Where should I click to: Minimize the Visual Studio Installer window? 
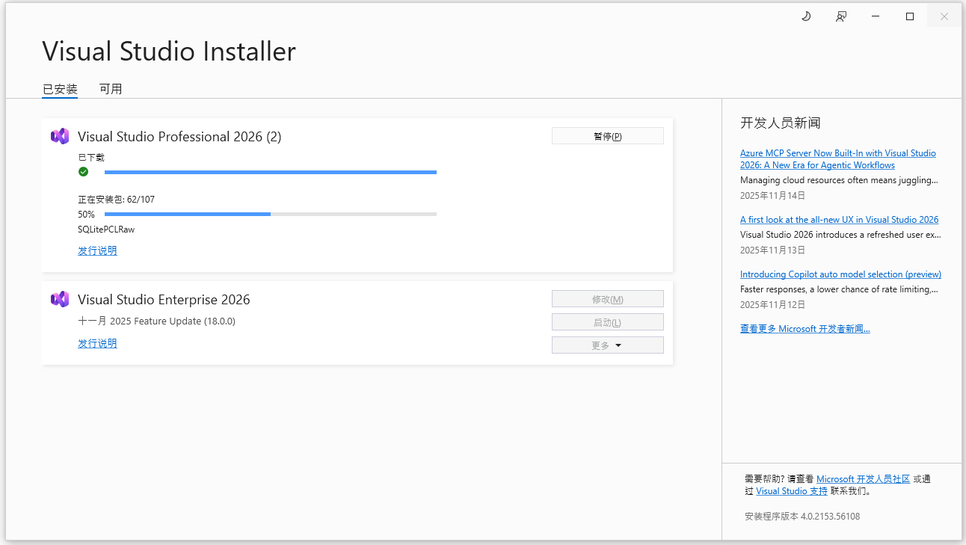coord(876,16)
